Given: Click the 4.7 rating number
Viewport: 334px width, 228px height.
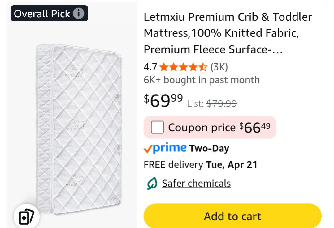Looking at the screenshot, I should click(x=150, y=67).
